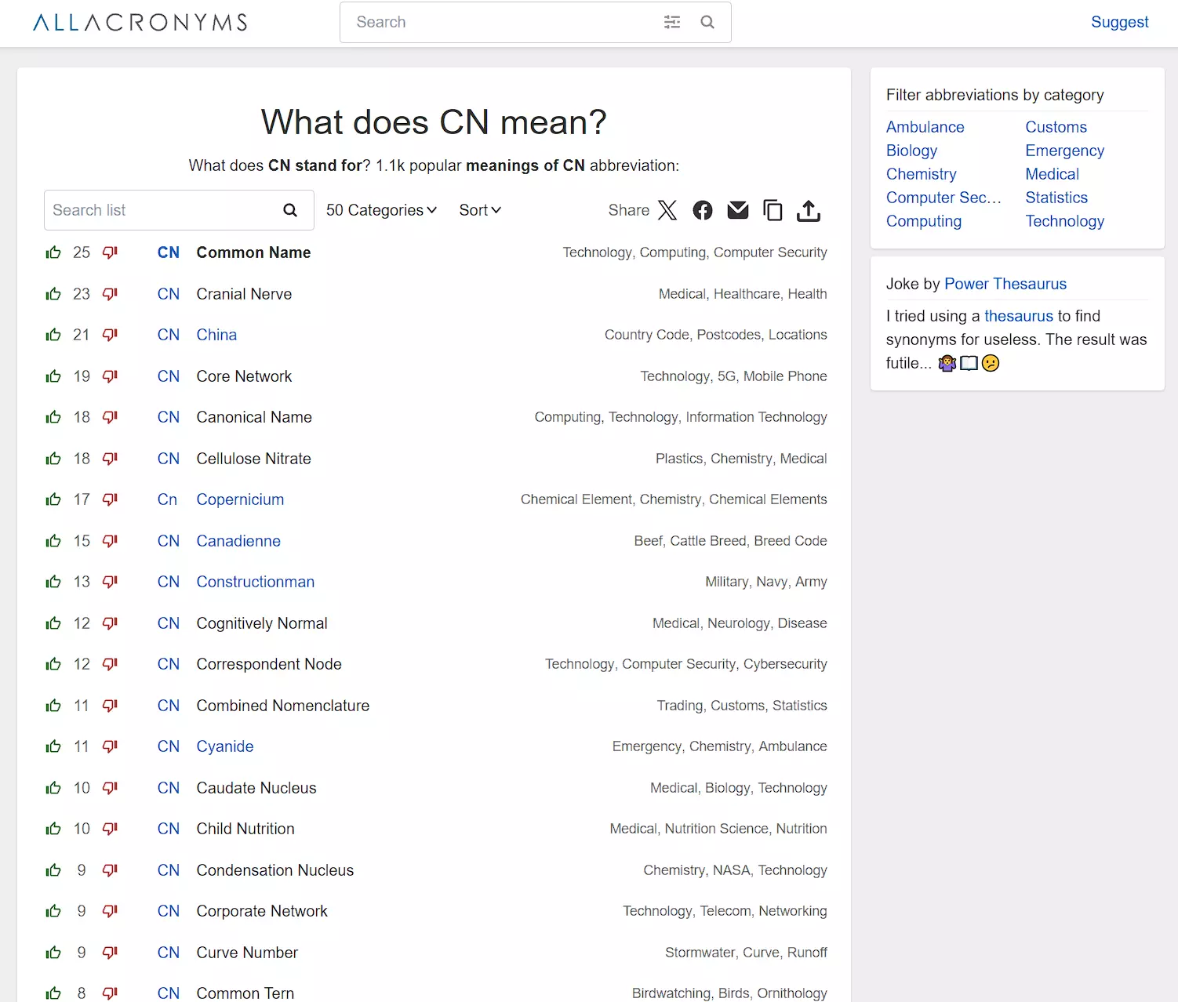The image size is (1178, 1002).
Task: Click the Search list magnifier icon
Action: tap(290, 210)
